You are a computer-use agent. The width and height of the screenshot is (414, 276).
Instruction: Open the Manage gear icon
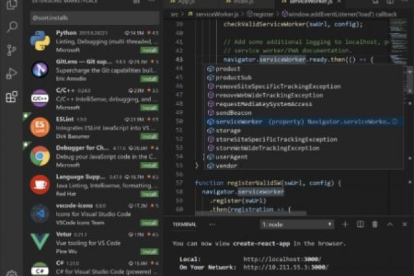click(11, 273)
